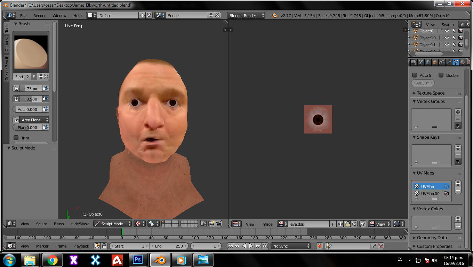The height and width of the screenshot is (267, 473).
Task: Jump to the last frame of timeline
Action: 265,246
